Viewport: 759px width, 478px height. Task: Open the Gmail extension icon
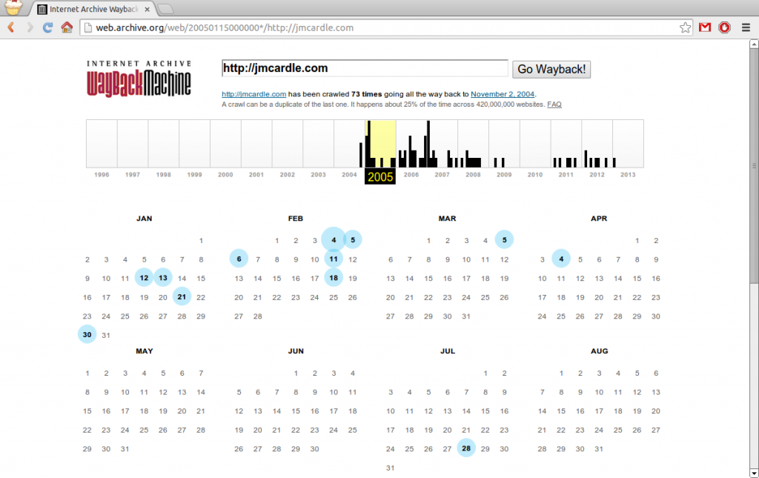pyautogui.click(x=705, y=27)
